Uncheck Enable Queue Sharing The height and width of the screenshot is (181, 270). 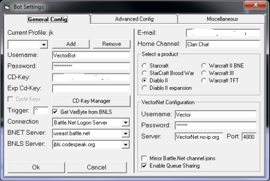[144, 166]
